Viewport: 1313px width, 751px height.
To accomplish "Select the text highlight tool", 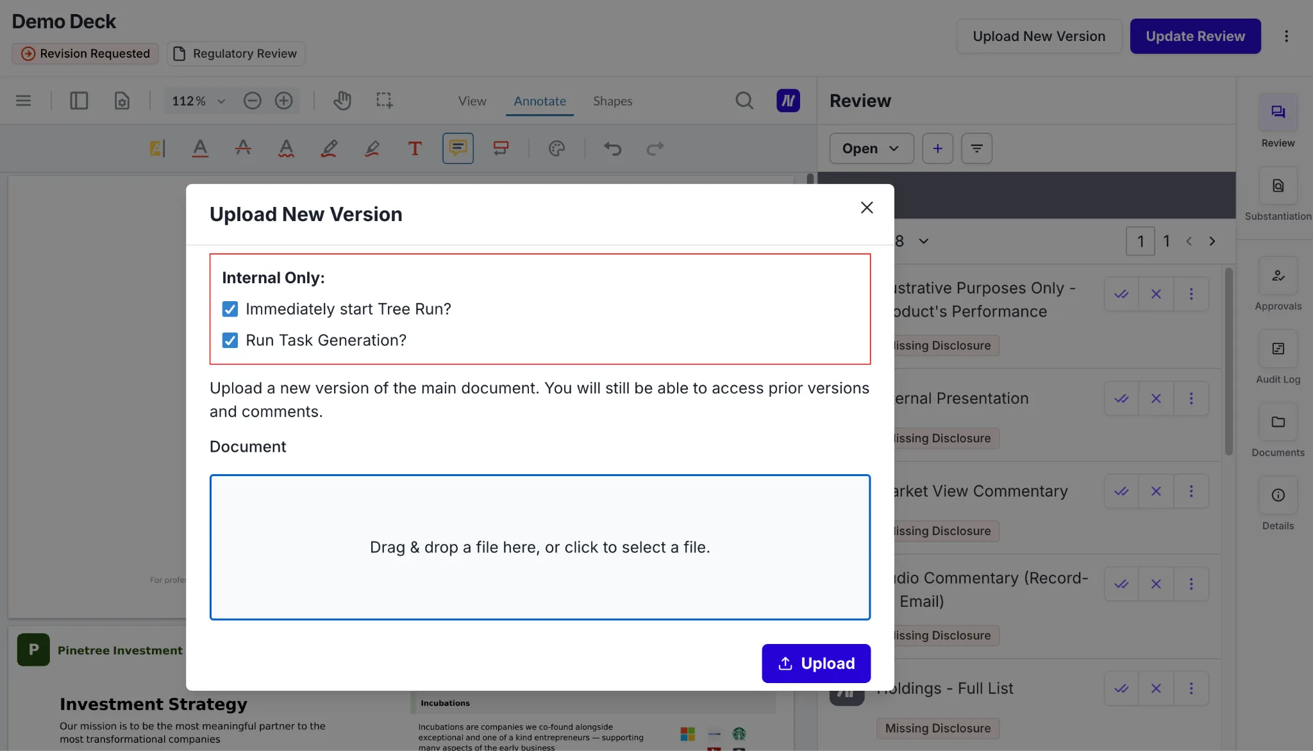I will click(x=157, y=149).
